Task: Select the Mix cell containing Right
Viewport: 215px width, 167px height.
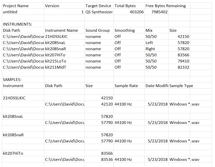Action: pos(150,49)
